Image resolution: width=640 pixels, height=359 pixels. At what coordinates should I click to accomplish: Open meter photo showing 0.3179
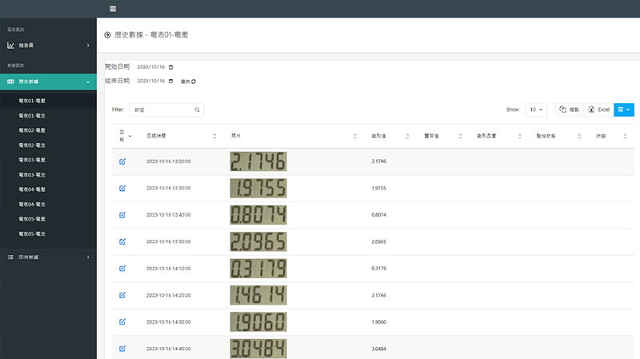[x=258, y=269]
